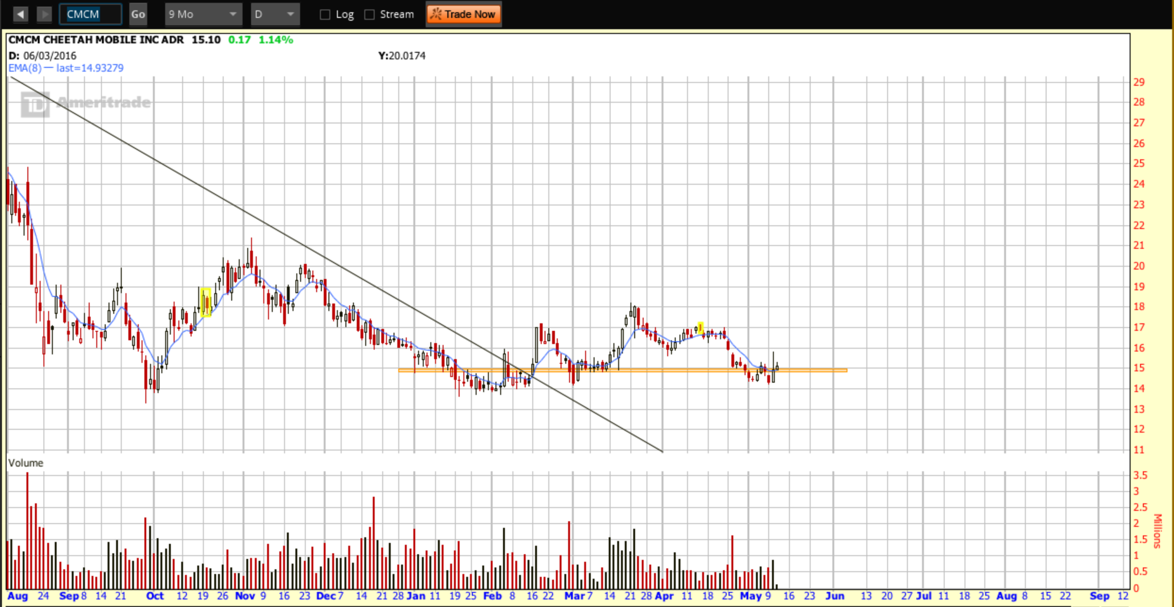Click the forward arrow navigation icon
This screenshot has width=1174, height=607.
tap(44, 14)
